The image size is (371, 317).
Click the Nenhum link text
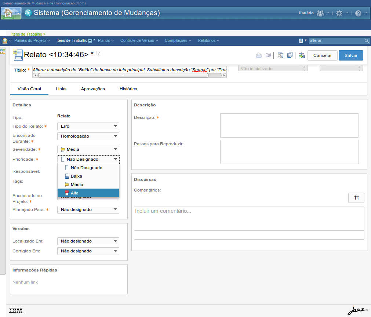25,282
